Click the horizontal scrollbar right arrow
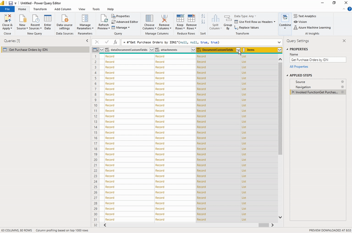The height and width of the screenshot is (233, 352). [272, 225]
